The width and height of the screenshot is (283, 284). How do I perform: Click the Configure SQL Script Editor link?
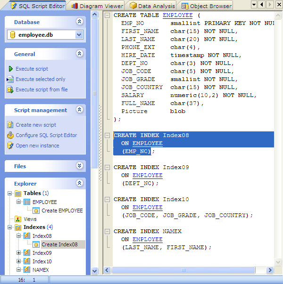point(46,135)
